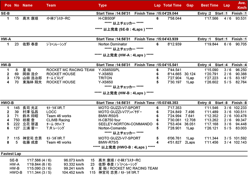Click total time '7'17.353'
Screen dimensions: 248x175
tap(174, 108)
